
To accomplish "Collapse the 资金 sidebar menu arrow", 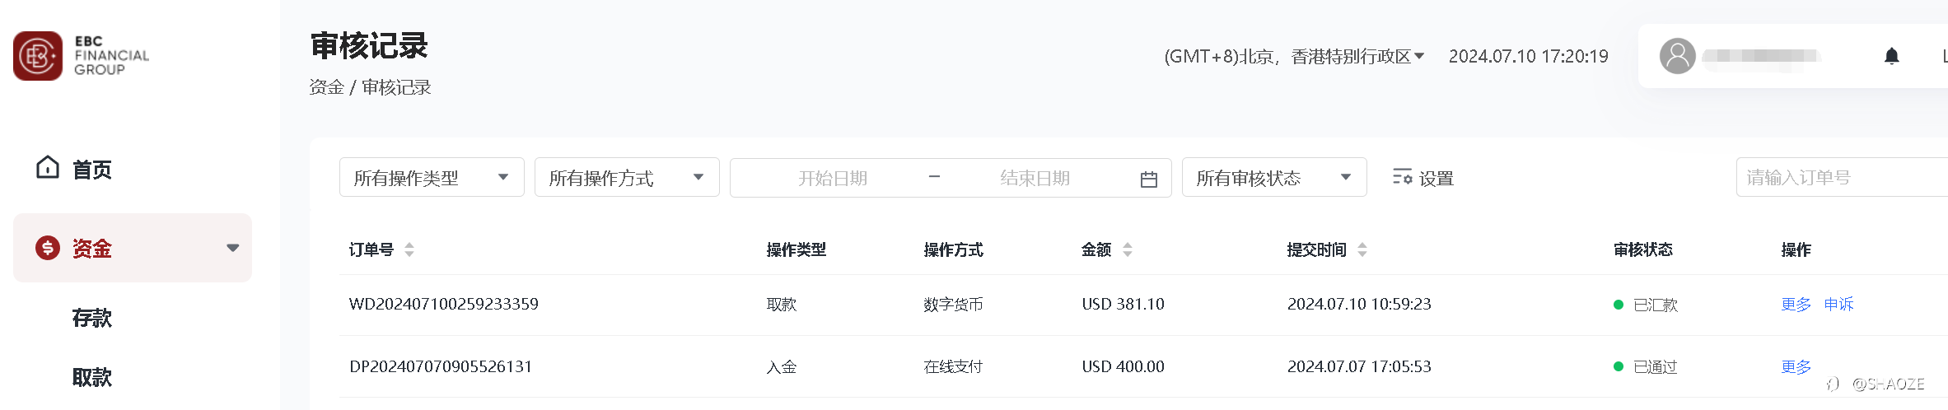I will pos(233,248).
